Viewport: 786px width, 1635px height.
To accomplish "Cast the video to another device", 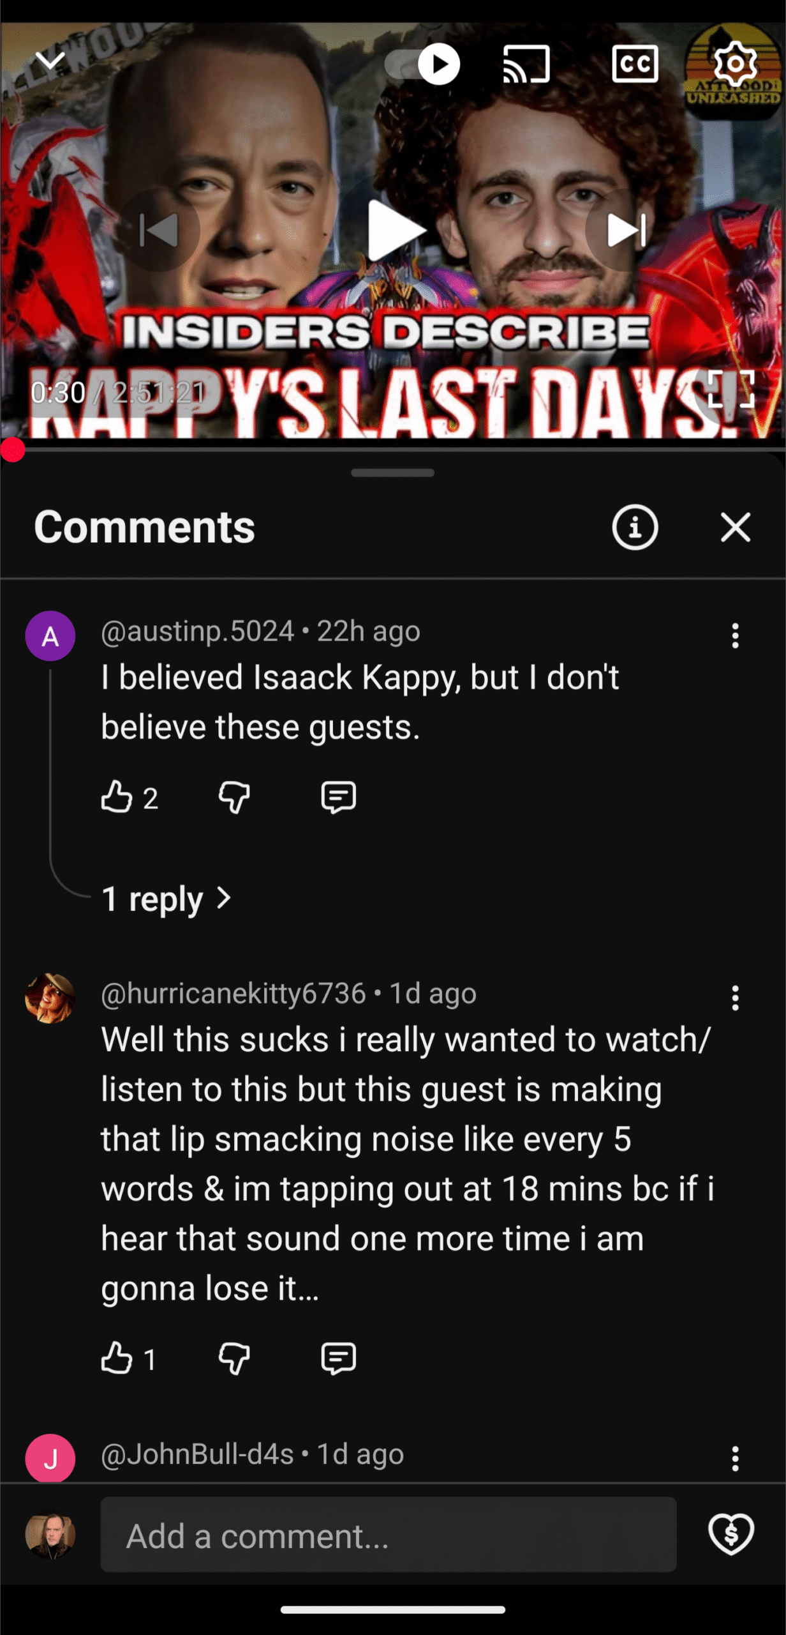I will 526,64.
